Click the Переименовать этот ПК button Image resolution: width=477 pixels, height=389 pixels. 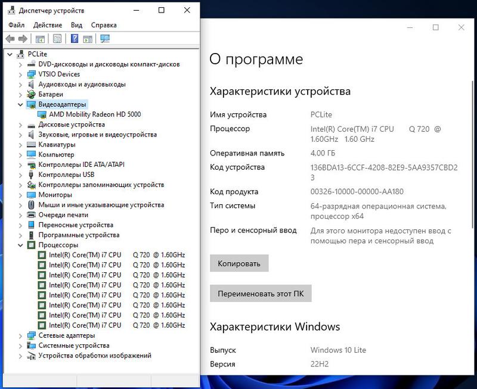click(x=261, y=294)
